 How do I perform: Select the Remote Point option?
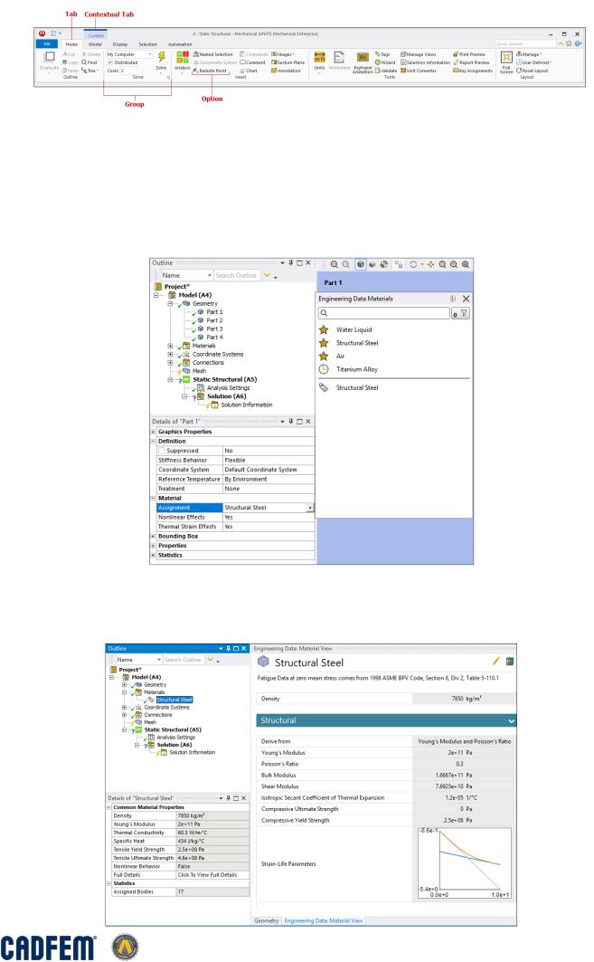211,71
